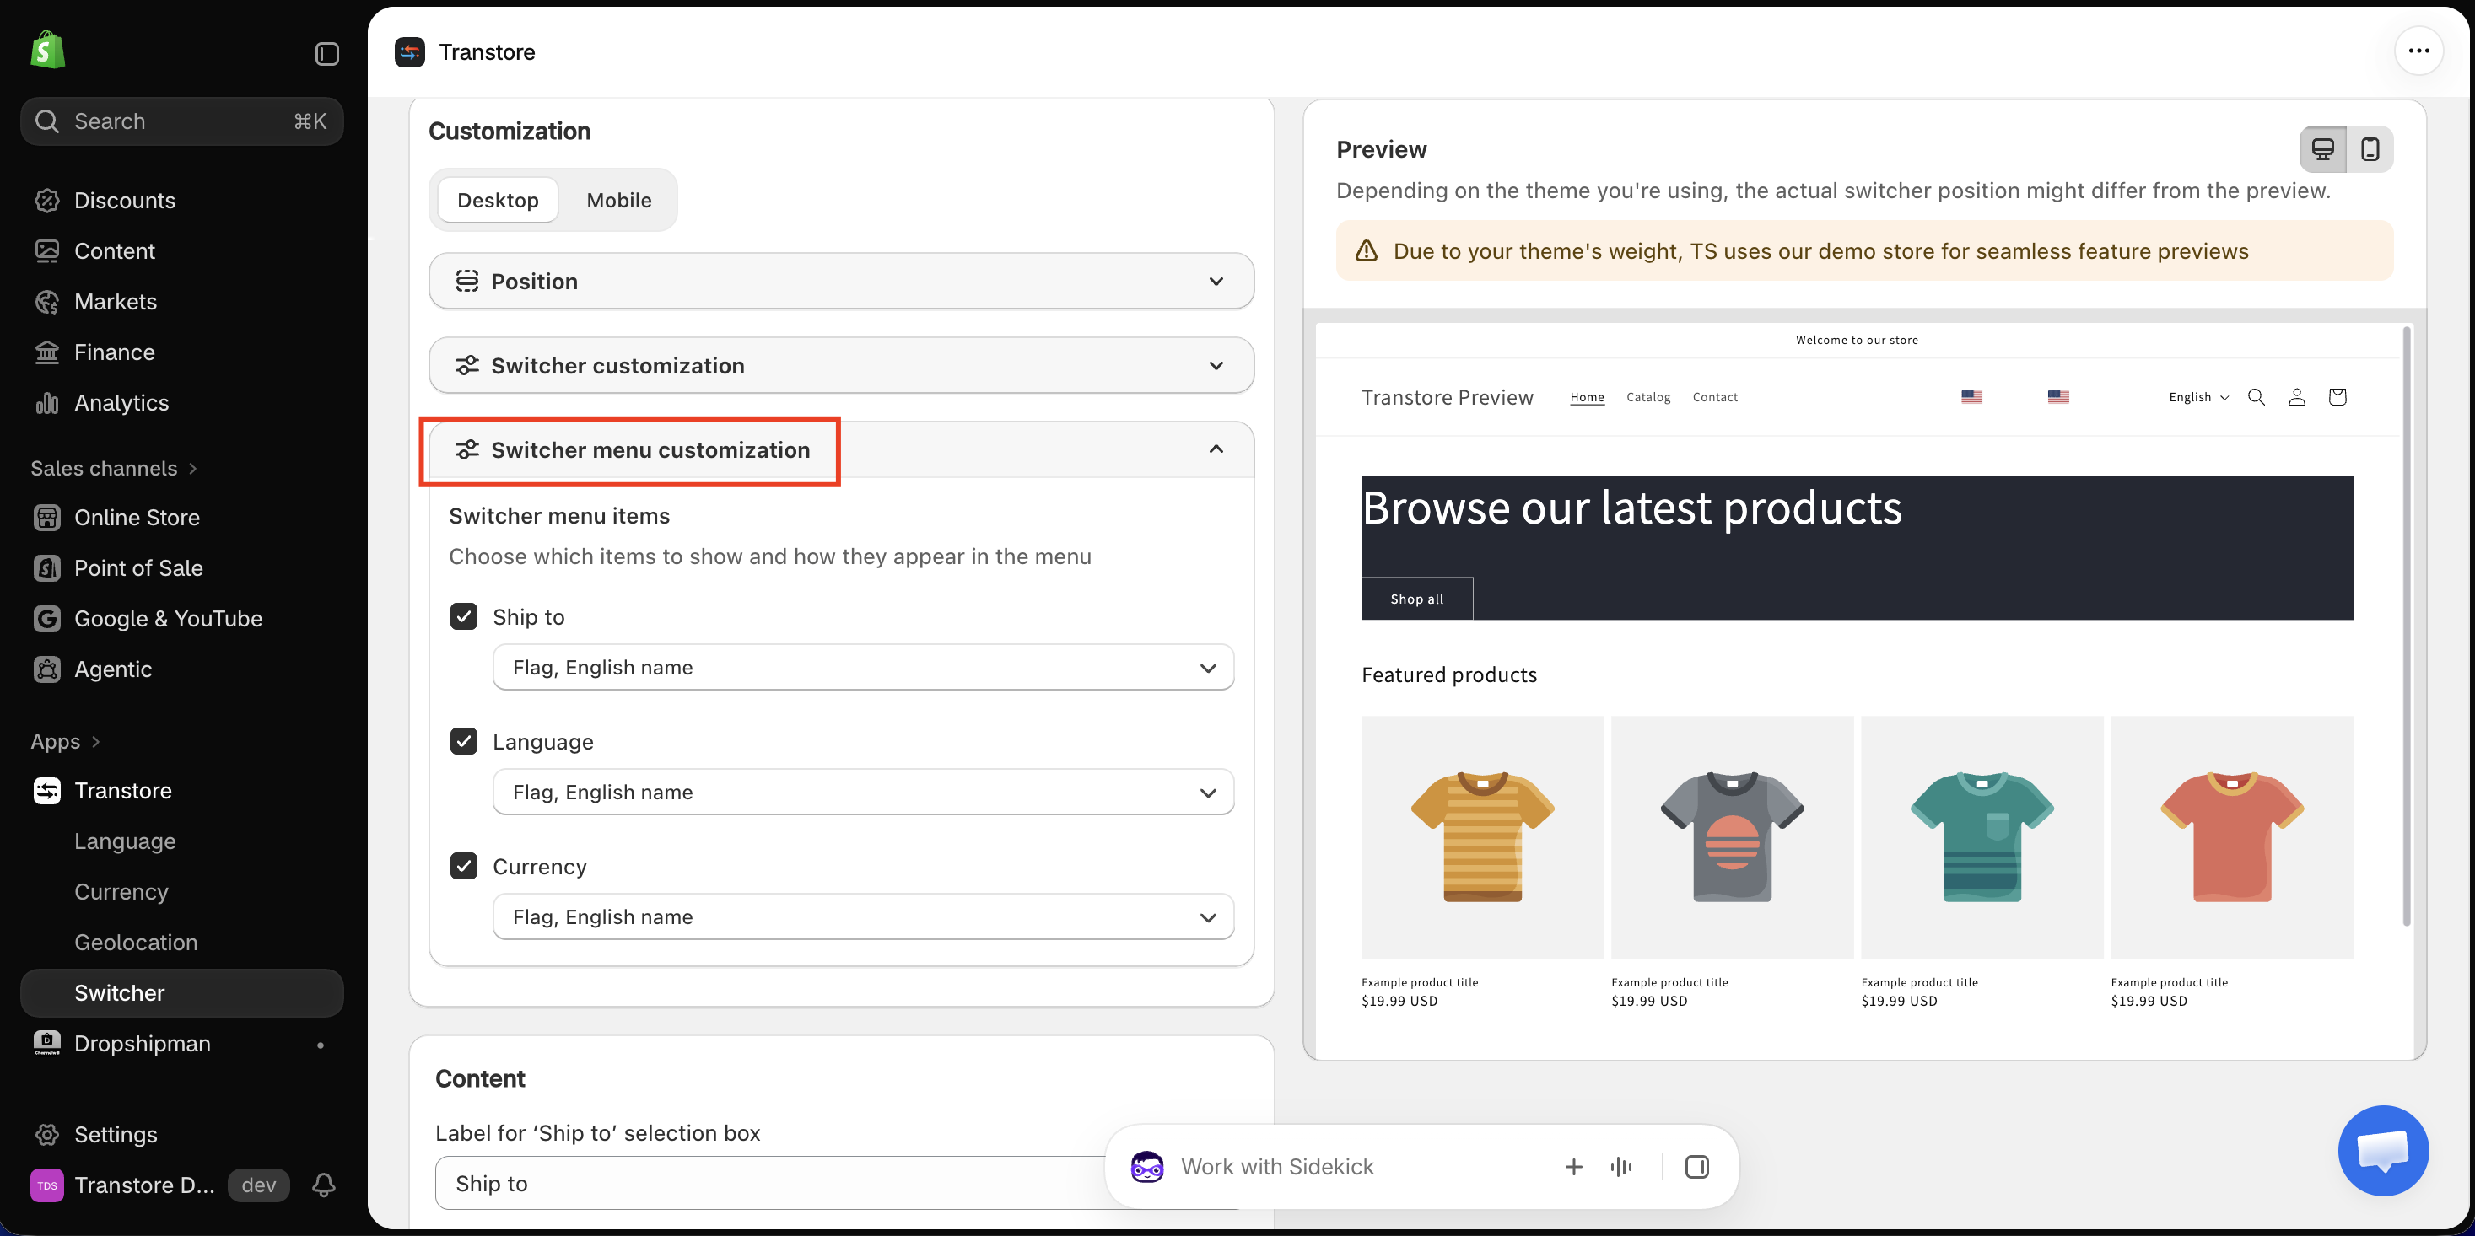Click the orange striped t-shirt thumbnail
The width and height of the screenshot is (2475, 1236).
click(1481, 836)
